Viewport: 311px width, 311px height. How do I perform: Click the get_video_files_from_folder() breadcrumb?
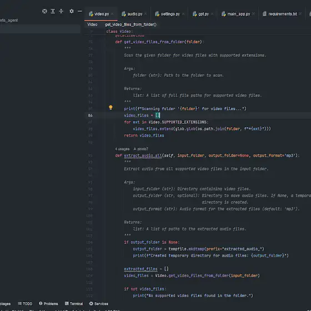[x=131, y=24]
